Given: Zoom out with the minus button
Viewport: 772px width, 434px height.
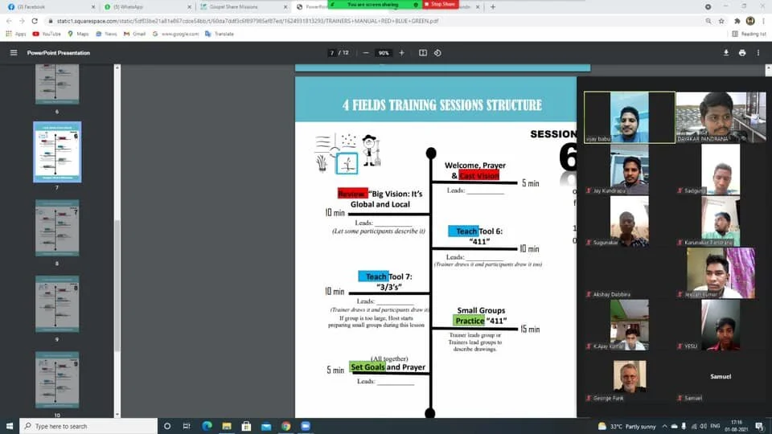Looking at the screenshot, I should point(366,53).
